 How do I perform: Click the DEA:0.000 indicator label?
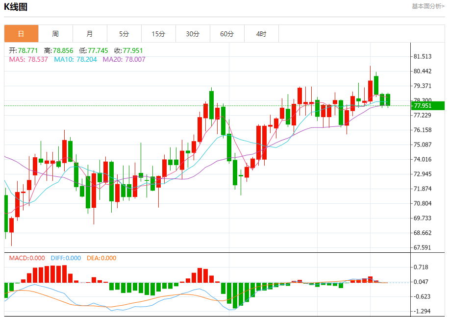[101, 258]
